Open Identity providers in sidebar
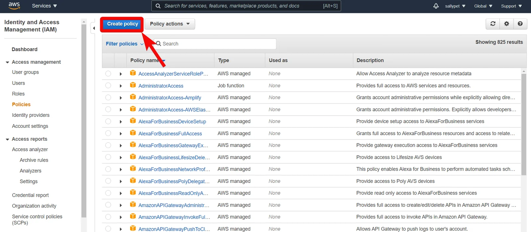The image size is (531, 232). (31, 115)
